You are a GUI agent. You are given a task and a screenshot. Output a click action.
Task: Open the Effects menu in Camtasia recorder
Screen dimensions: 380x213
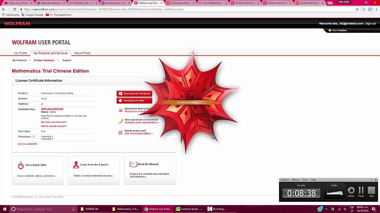tap(295, 180)
